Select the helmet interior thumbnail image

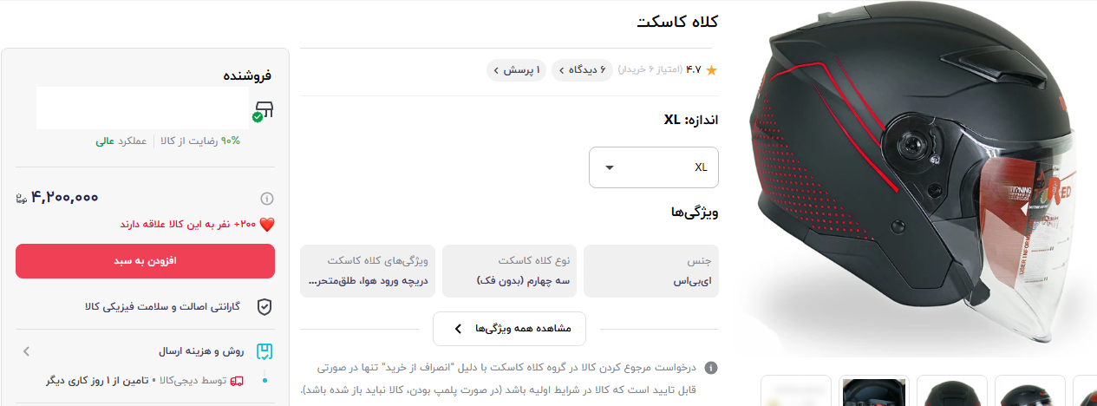(875, 392)
